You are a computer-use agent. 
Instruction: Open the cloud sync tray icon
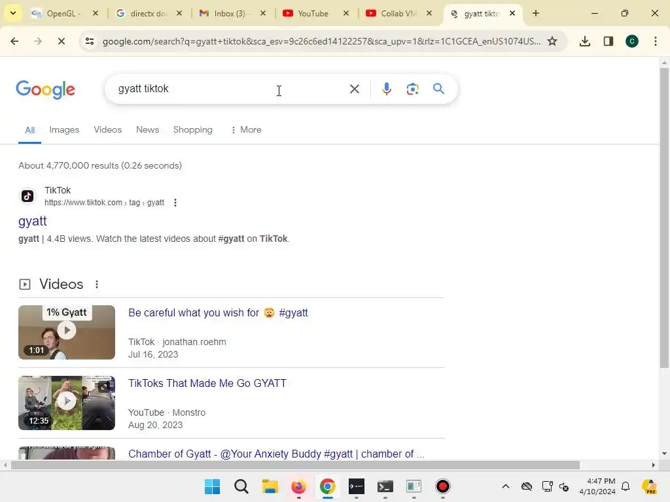527,486
